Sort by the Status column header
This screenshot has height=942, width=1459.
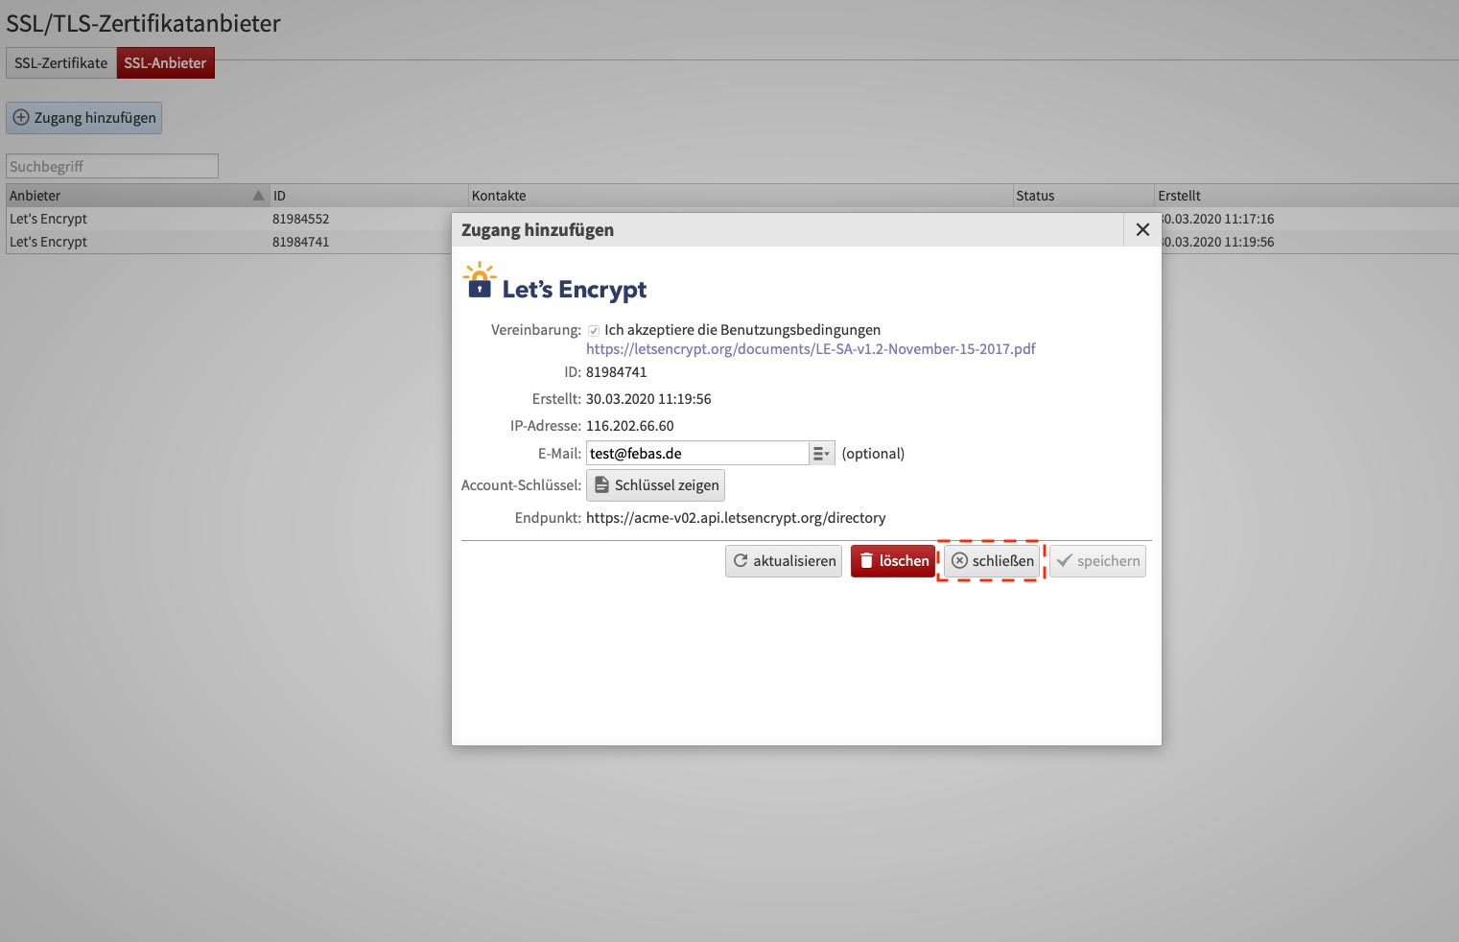[x=1083, y=196]
